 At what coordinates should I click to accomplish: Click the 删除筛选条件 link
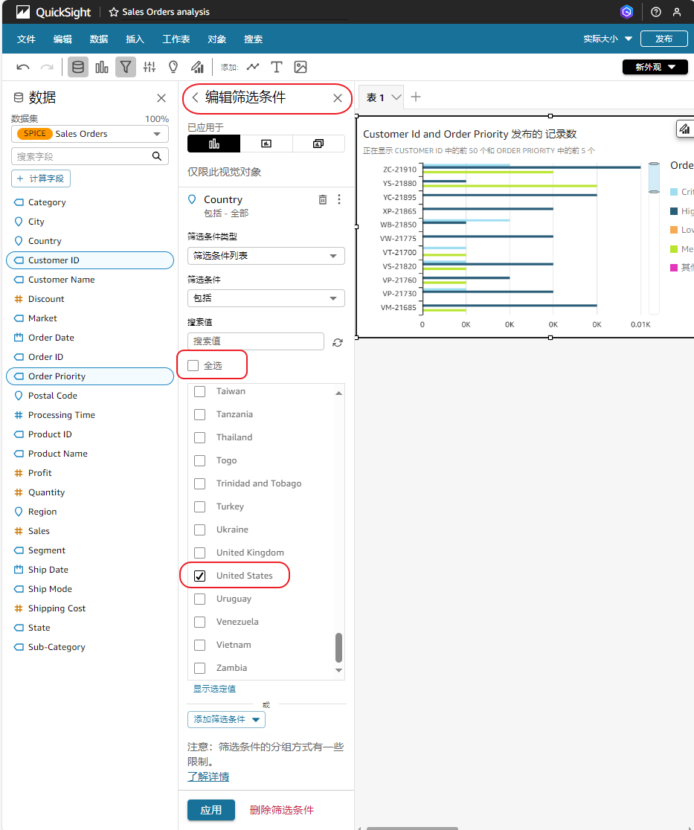coord(281,810)
